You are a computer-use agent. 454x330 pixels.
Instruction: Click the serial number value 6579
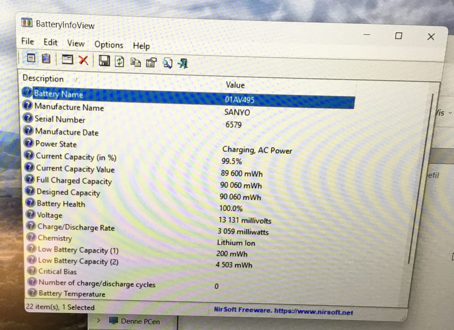[x=233, y=124]
